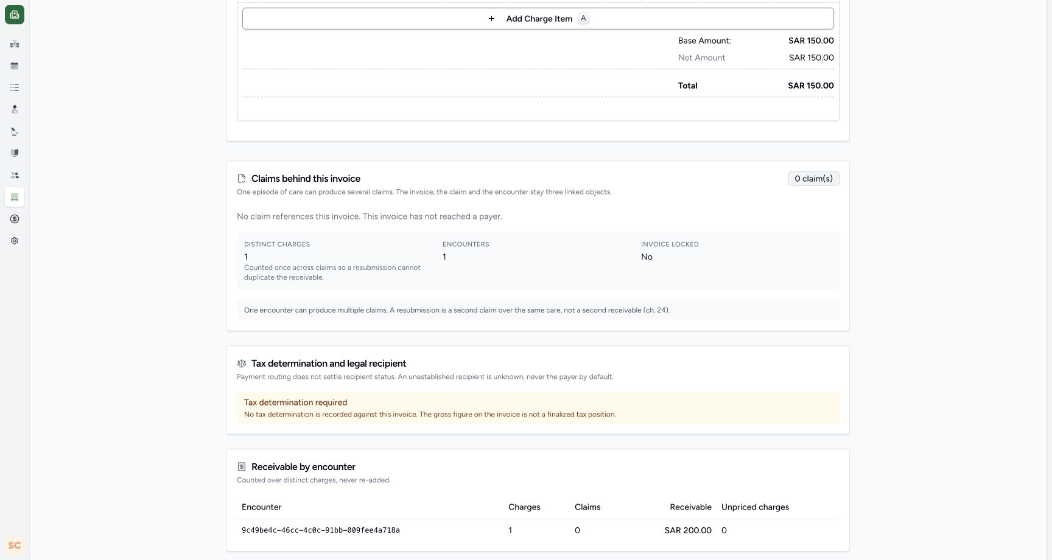1052x560 pixels.
Task: Open the dollar billing sidebar icon
Action: (x=15, y=219)
